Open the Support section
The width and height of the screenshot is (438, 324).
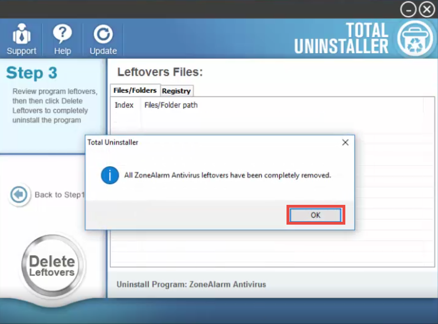(21, 39)
